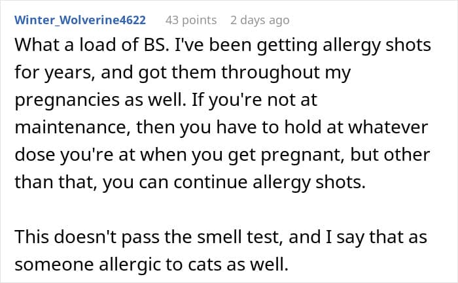Click the word 'throughout' in the second line

[270, 73]
